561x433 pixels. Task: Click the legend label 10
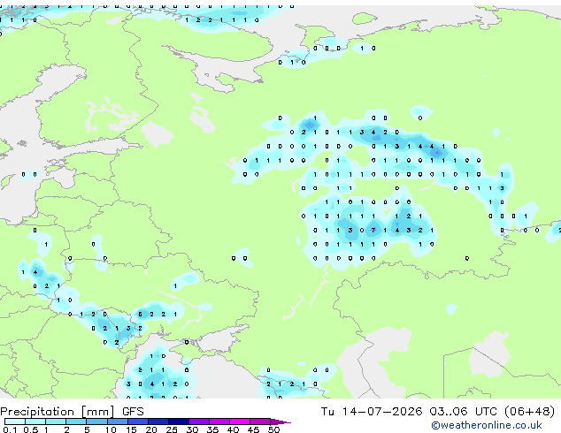[111, 429]
